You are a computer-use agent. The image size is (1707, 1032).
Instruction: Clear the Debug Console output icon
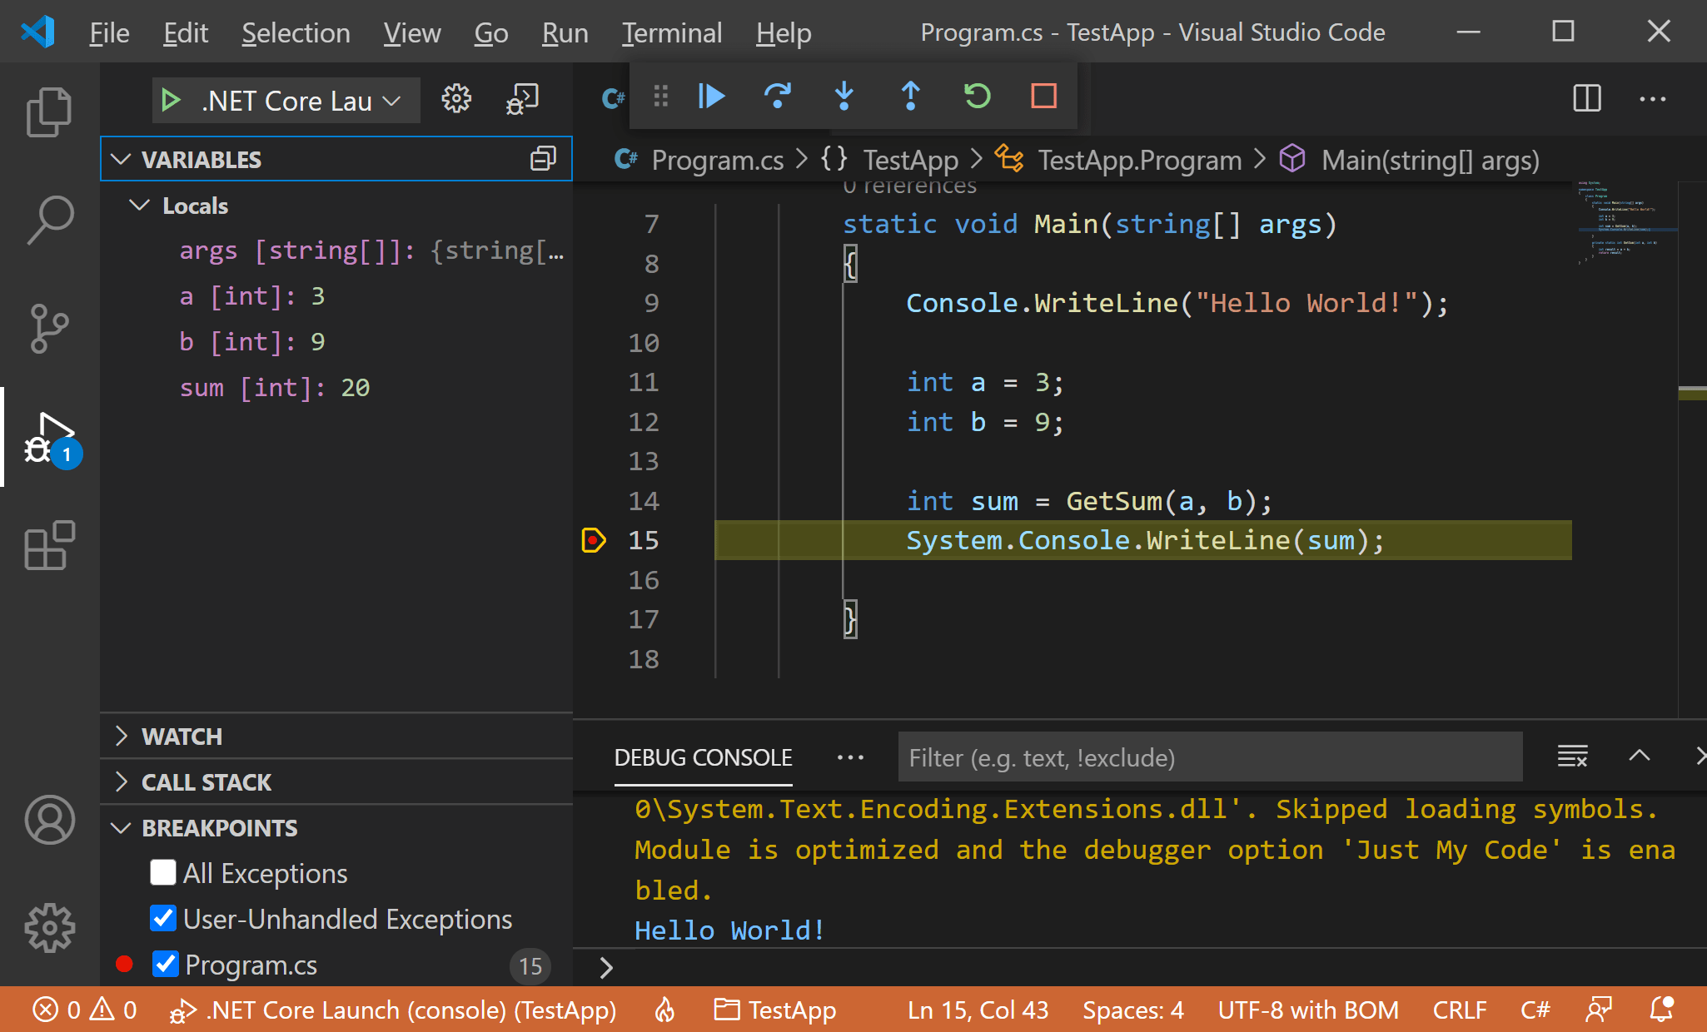click(x=1572, y=757)
